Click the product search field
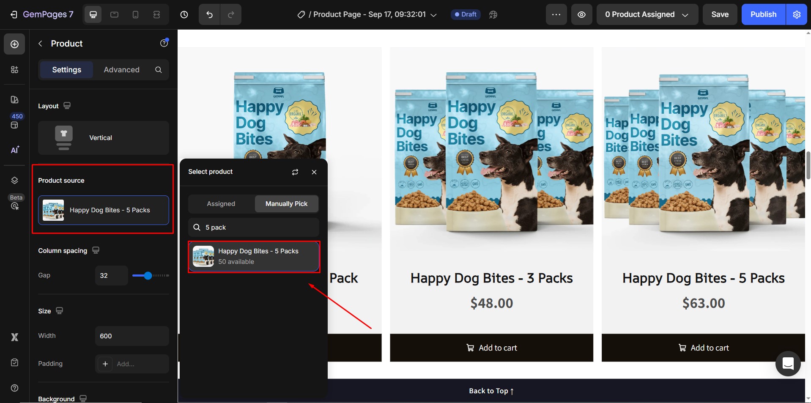The image size is (811, 403). [254, 228]
